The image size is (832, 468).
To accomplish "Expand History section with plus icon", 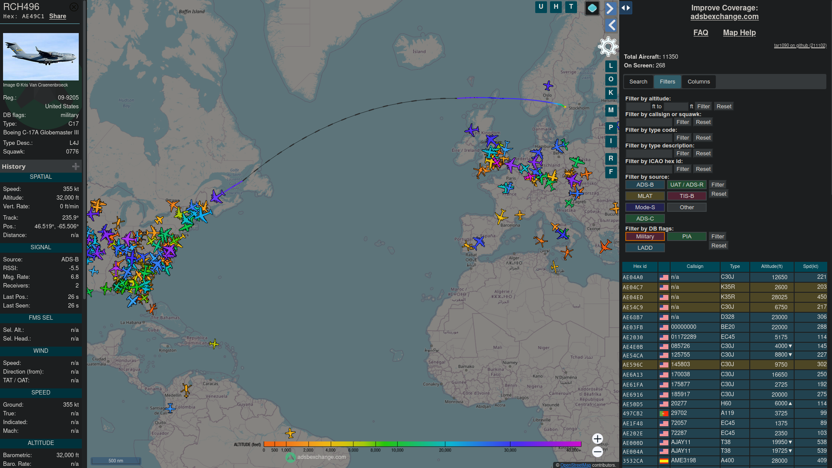I will tap(76, 167).
